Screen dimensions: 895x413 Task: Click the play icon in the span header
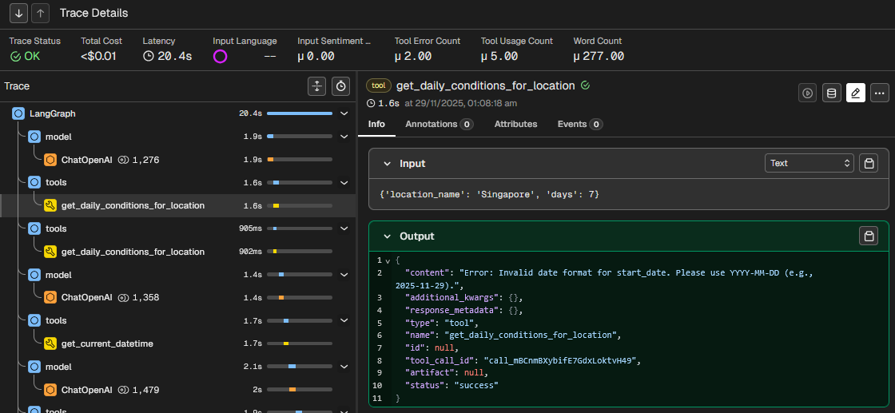[x=808, y=93]
